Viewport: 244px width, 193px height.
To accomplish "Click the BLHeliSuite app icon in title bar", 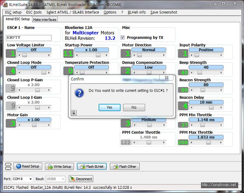I will coord(5,5).
